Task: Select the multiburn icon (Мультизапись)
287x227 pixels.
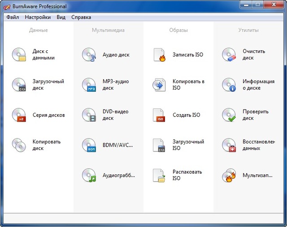Action: pos(229,175)
